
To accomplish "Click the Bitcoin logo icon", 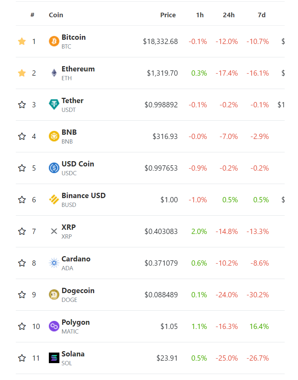I will point(54,41).
